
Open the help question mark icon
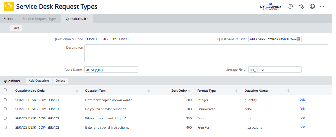click(x=290, y=6)
